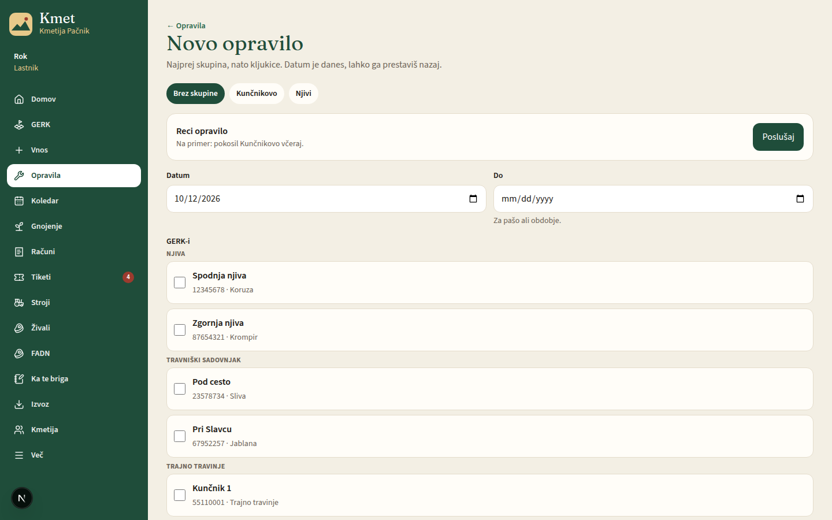Click the Ka te briga icon

pyautogui.click(x=19, y=379)
